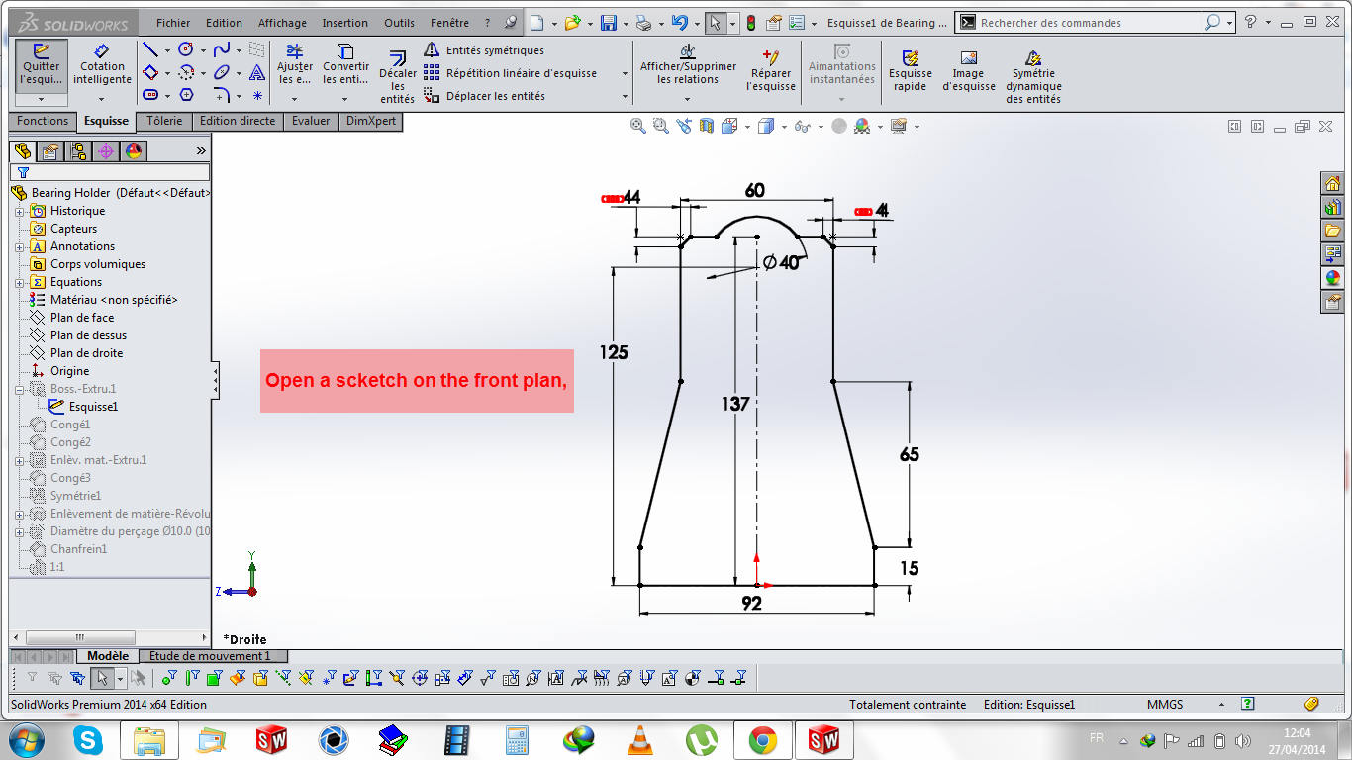1352x760 pixels.
Task: Select the Spline sketch tool
Action: click(x=222, y=48)
